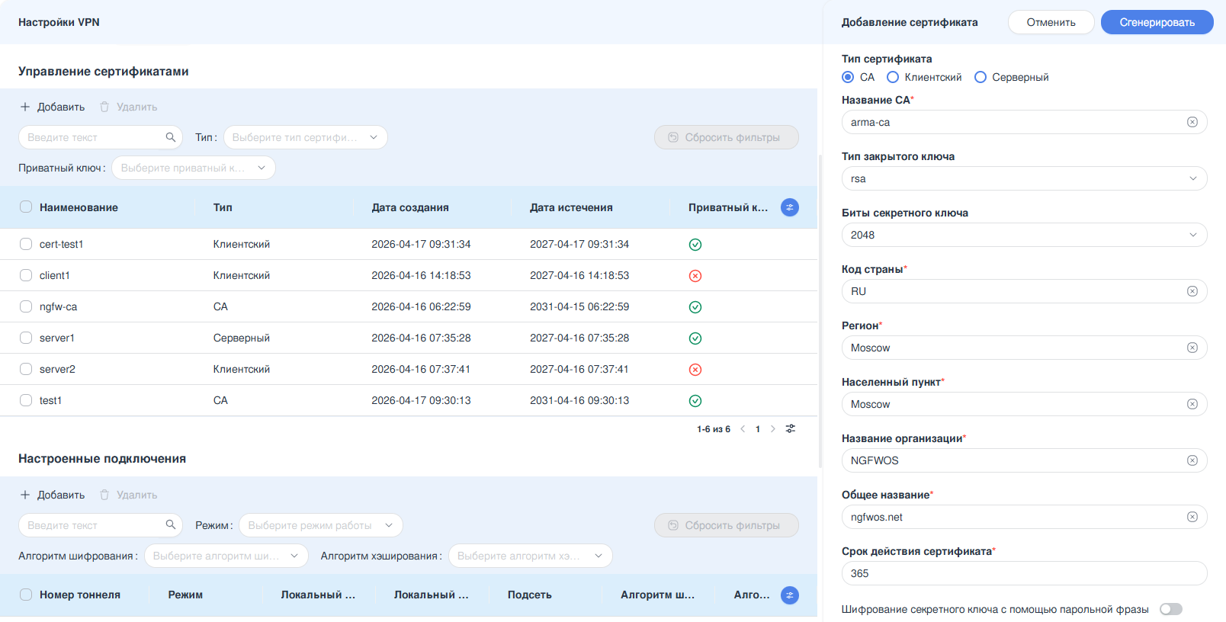This screenshot has height=622, width=1226.
Task: Click the private key status icon for cert-test1
Action: pos(695,245)
